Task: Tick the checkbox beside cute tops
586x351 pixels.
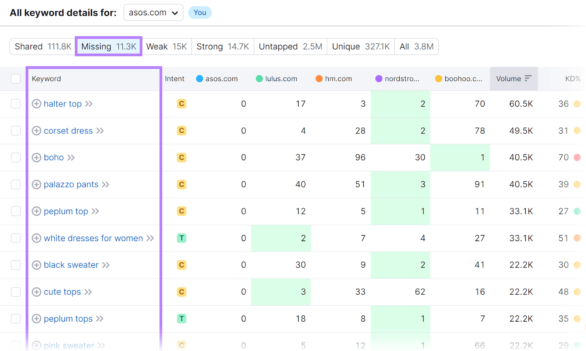Action: (16, 292)
